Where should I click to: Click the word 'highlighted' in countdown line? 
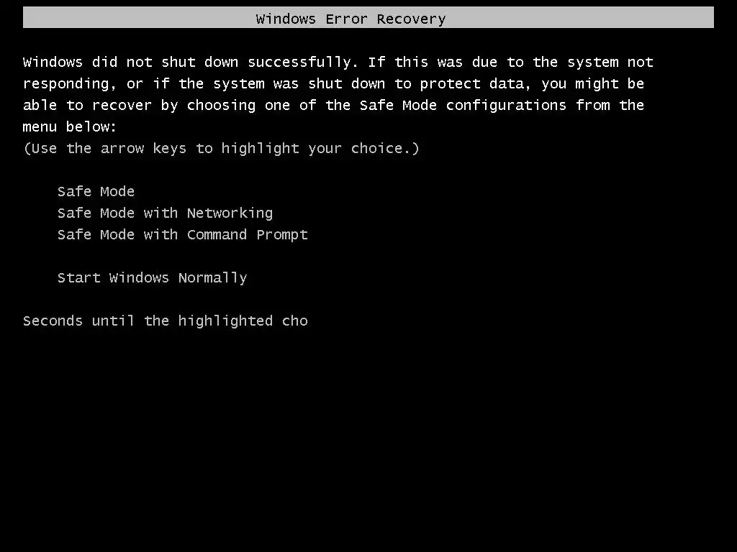click(225, 321)
